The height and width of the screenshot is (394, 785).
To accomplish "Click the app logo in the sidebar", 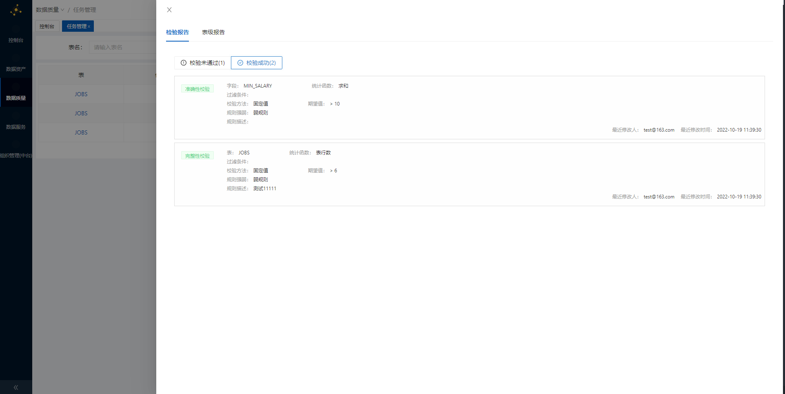I will tap(16, 10).
